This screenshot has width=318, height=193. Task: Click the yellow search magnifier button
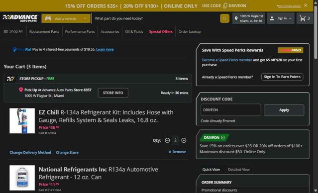click(224, 18)
